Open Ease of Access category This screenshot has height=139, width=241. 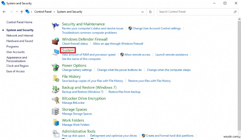16,71
